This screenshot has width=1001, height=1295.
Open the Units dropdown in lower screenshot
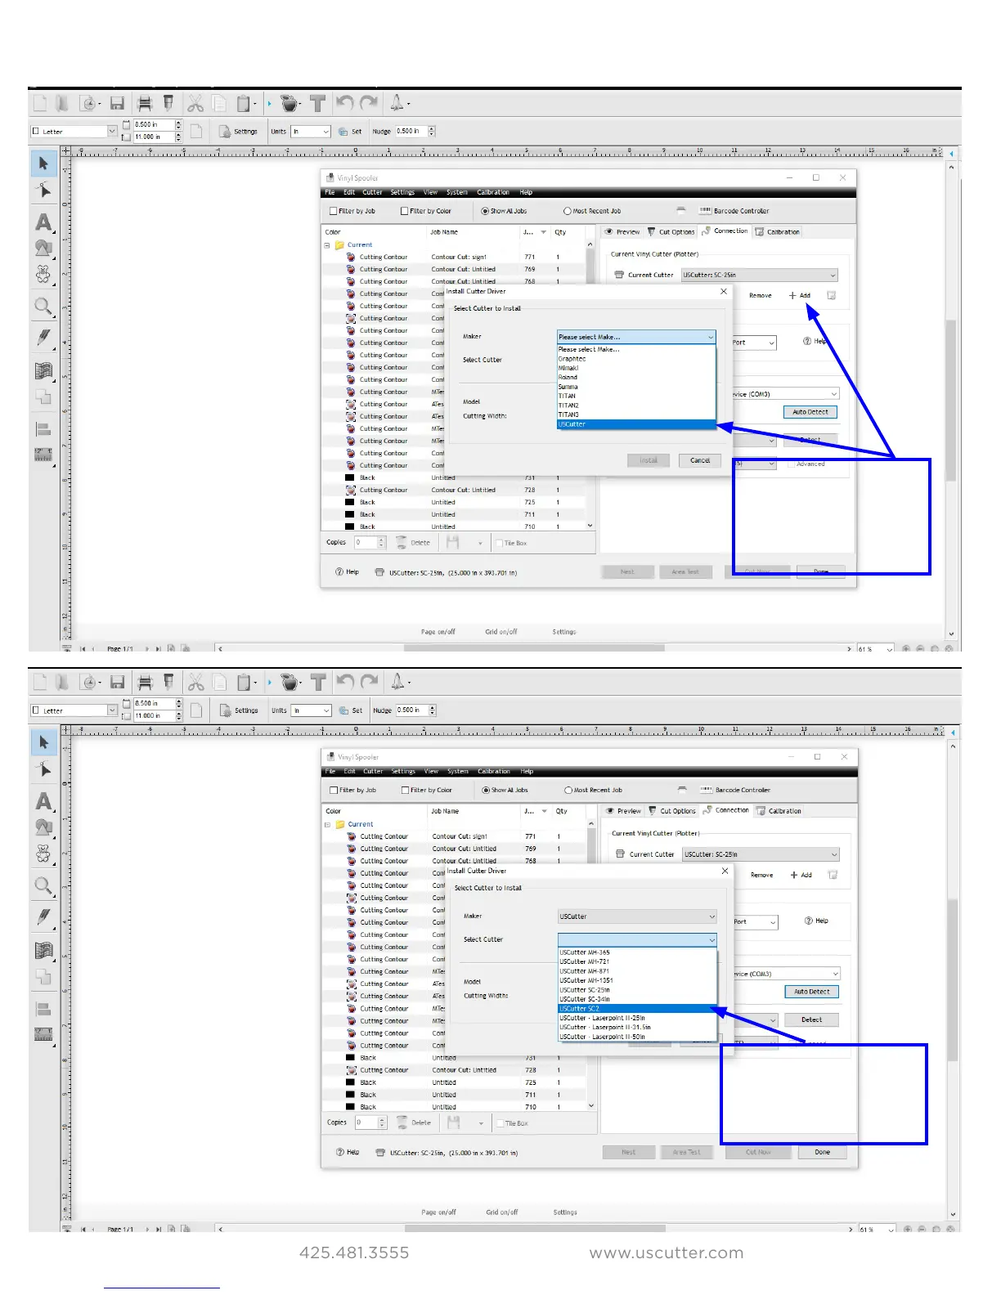[x=312, y=710]
